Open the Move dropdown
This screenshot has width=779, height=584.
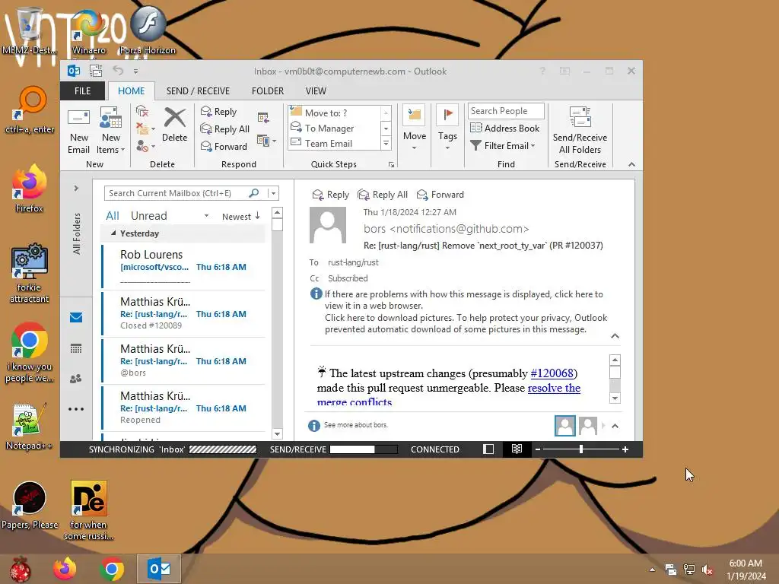click(415, 128)
